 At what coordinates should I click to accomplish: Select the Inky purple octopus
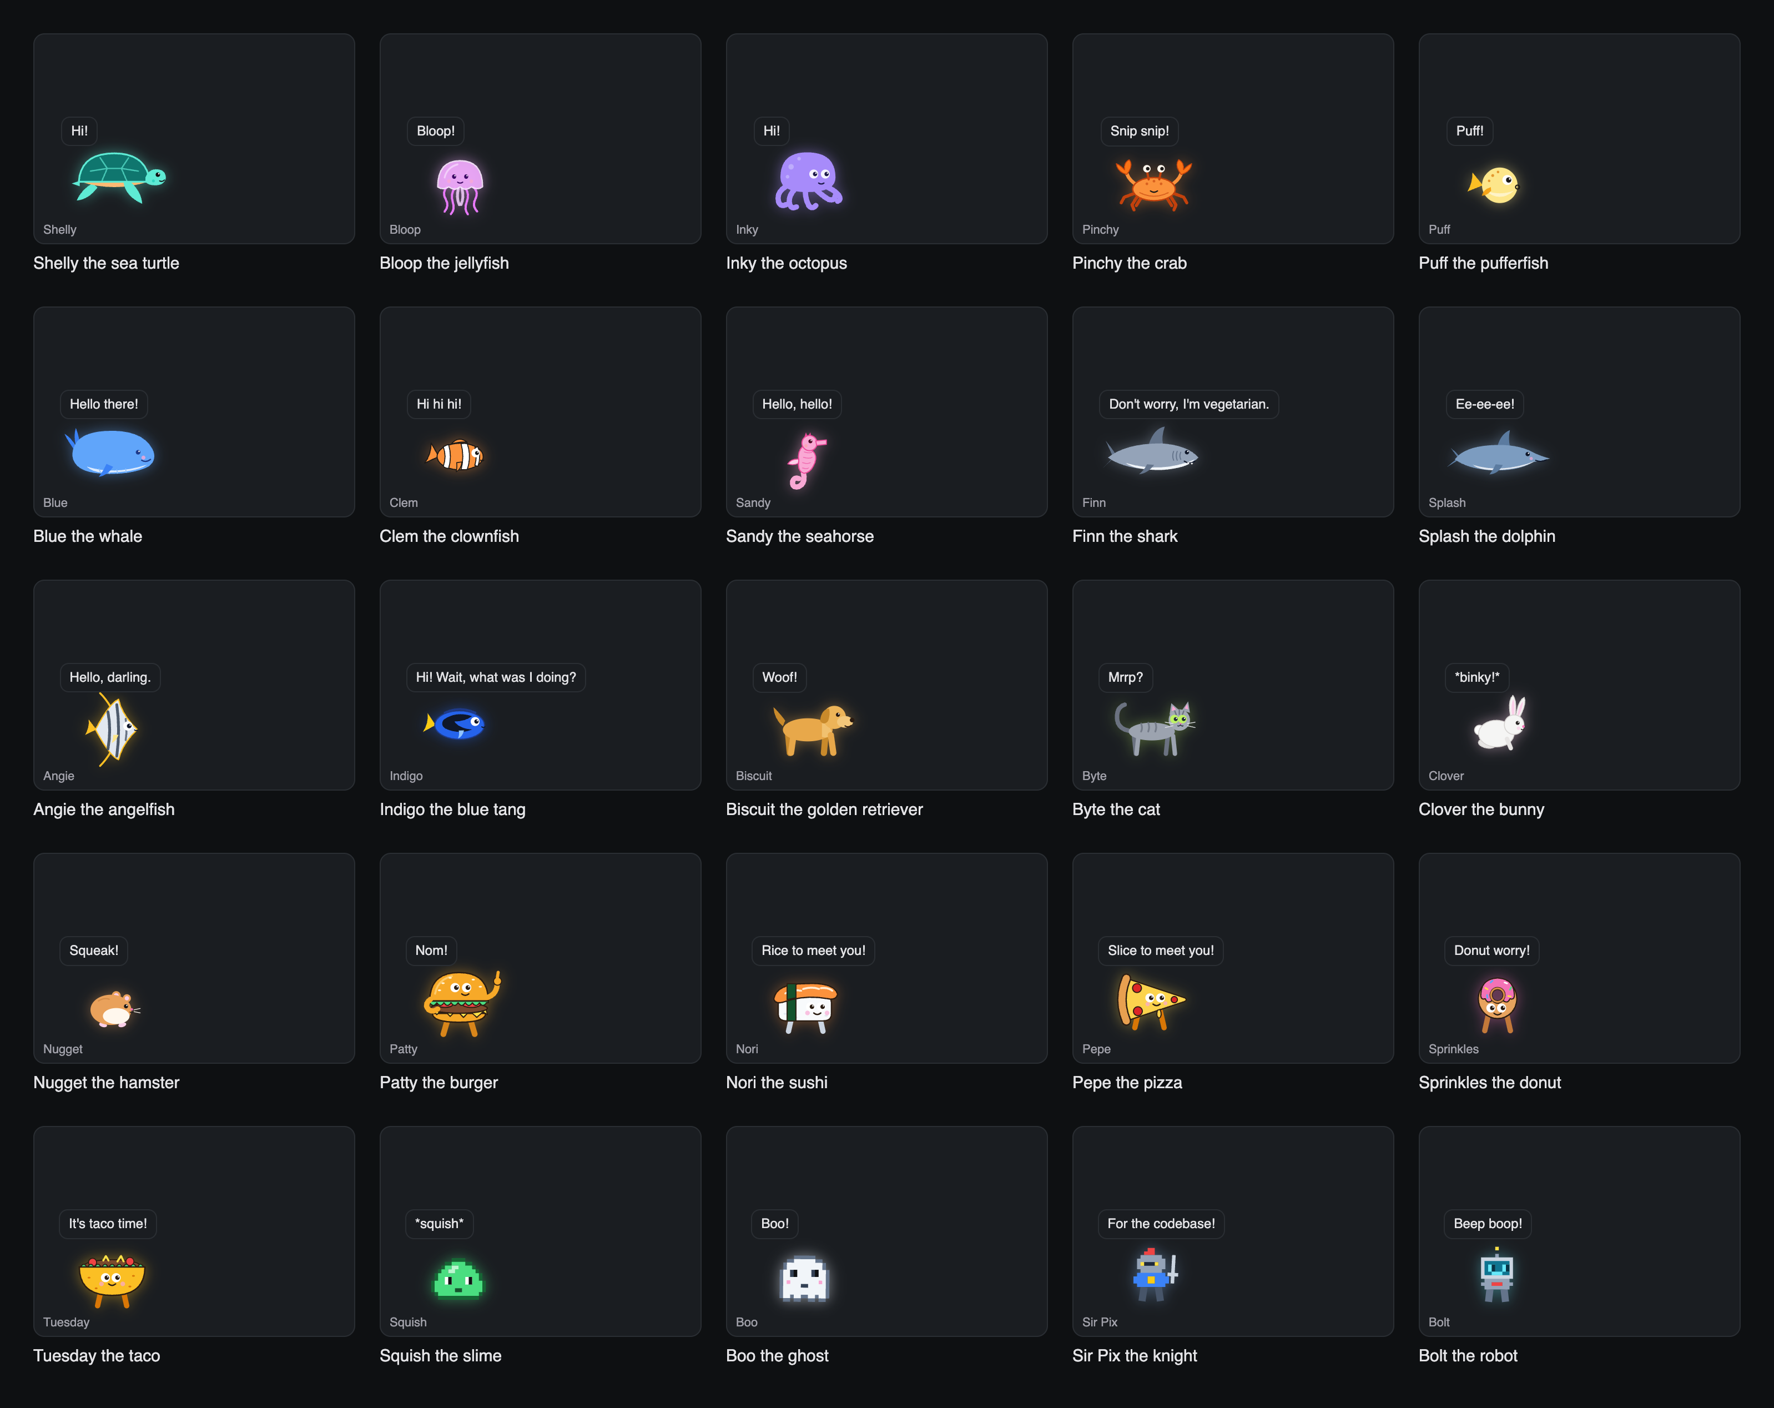pos(808,181)
